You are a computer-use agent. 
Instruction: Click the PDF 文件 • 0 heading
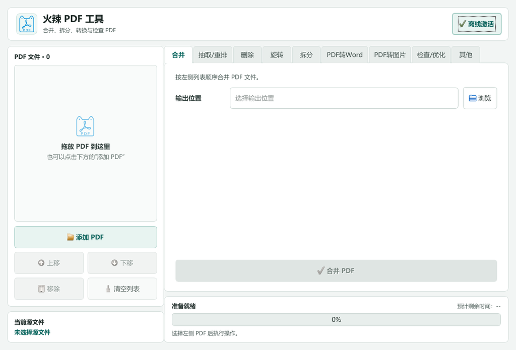tap(32, 57)
